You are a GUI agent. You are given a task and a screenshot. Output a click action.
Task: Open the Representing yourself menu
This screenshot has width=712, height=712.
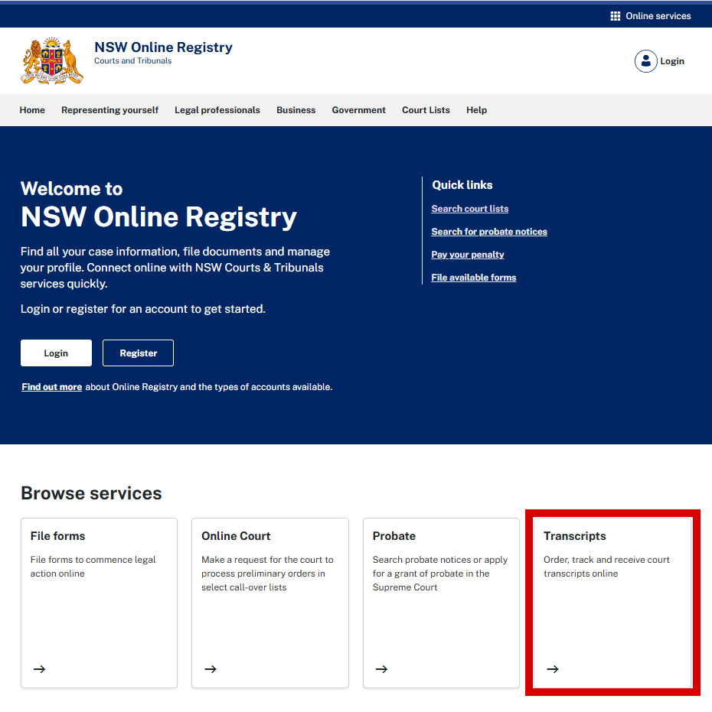click(x=109, y=110)
